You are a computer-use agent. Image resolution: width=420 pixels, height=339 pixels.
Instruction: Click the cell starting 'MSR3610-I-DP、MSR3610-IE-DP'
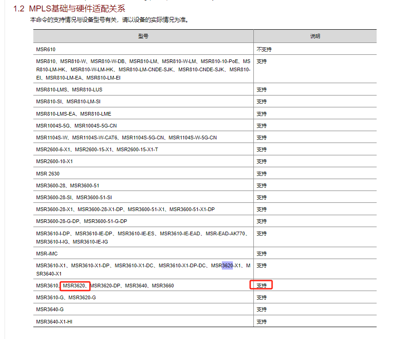pyautogui.click(x=143, y=238)
